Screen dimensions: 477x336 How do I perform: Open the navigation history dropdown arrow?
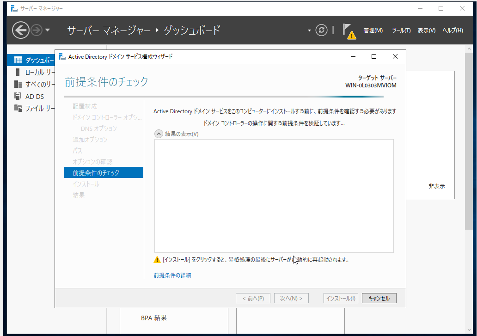(x=48, y=30)
